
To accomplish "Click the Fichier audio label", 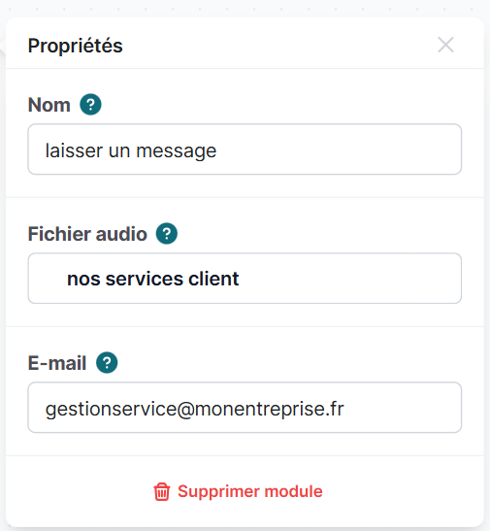I will (87, 234).
